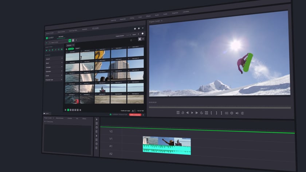Open the Libraries workspace tab

pyautogui.click(x=186, y=12)
